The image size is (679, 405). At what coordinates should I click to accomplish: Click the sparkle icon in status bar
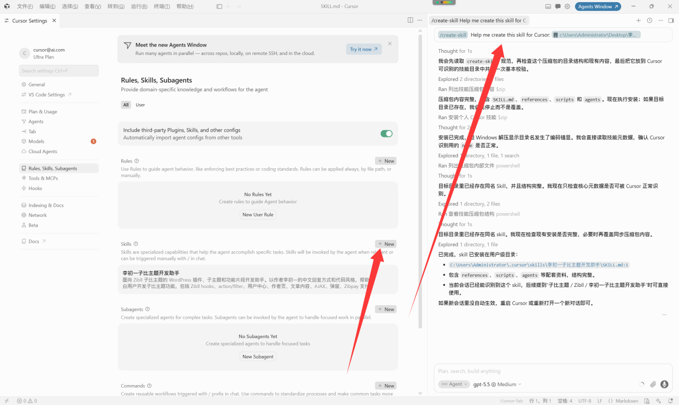point(659,401)
